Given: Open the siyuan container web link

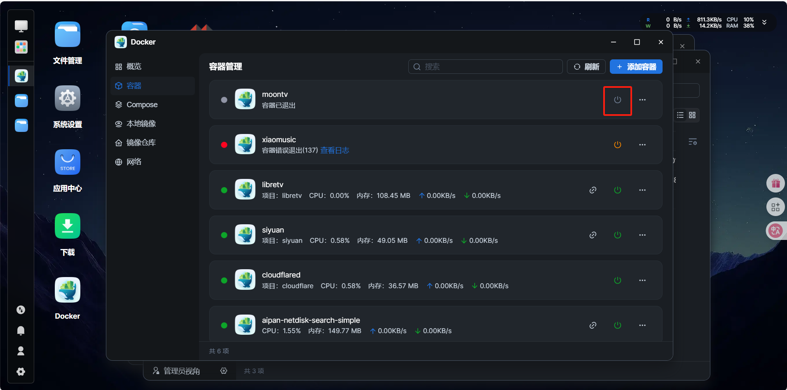Looking at the screenshot, I should coord(593,235).
